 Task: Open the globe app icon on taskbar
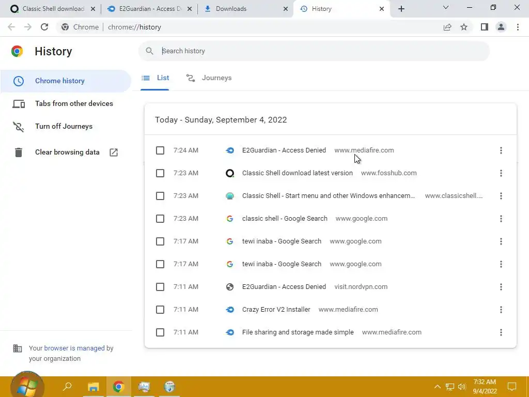pyautogui.click(x=169, y=387)
